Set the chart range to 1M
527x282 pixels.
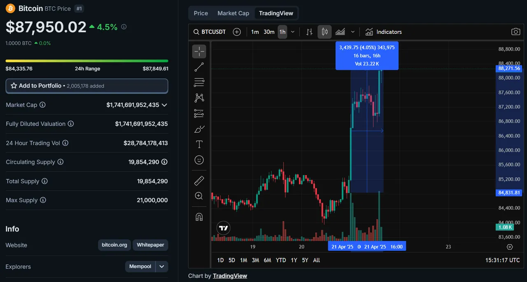[243, 260]
